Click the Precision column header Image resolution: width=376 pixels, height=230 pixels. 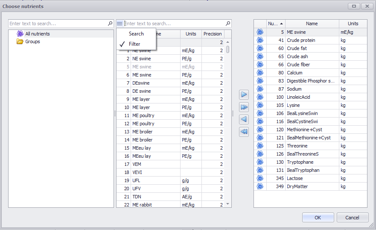point(213,34)
